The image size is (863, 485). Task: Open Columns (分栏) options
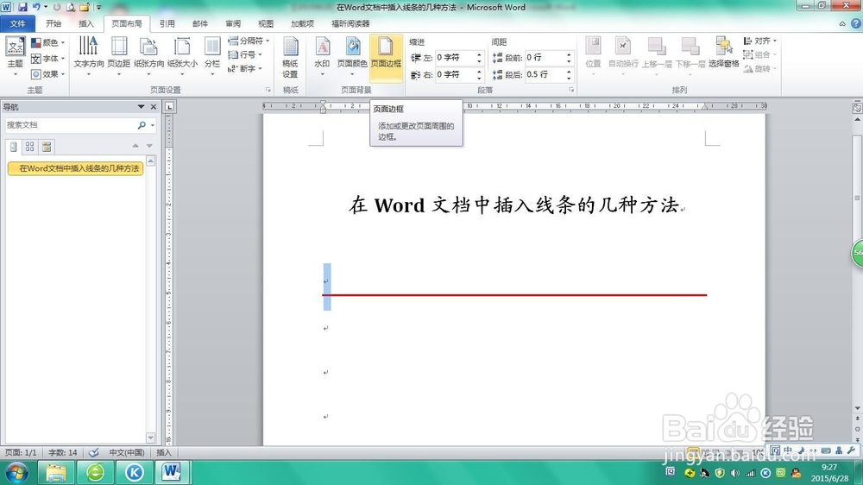click(212, 57)
